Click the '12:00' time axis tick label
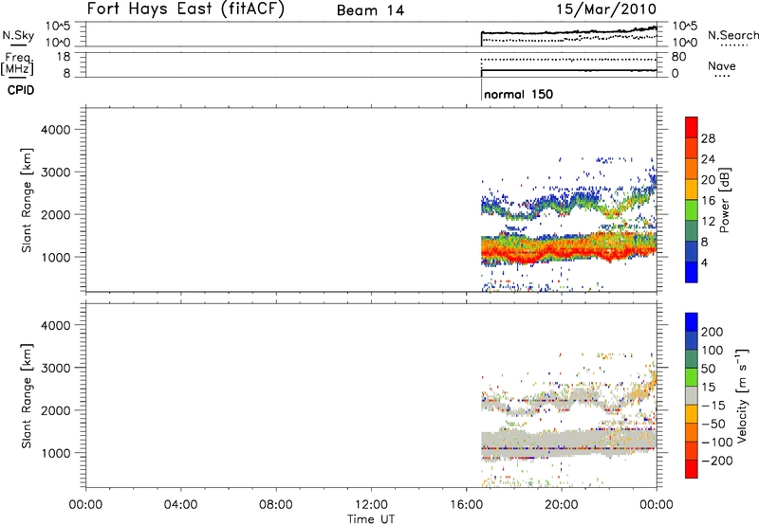 [371, 505]
